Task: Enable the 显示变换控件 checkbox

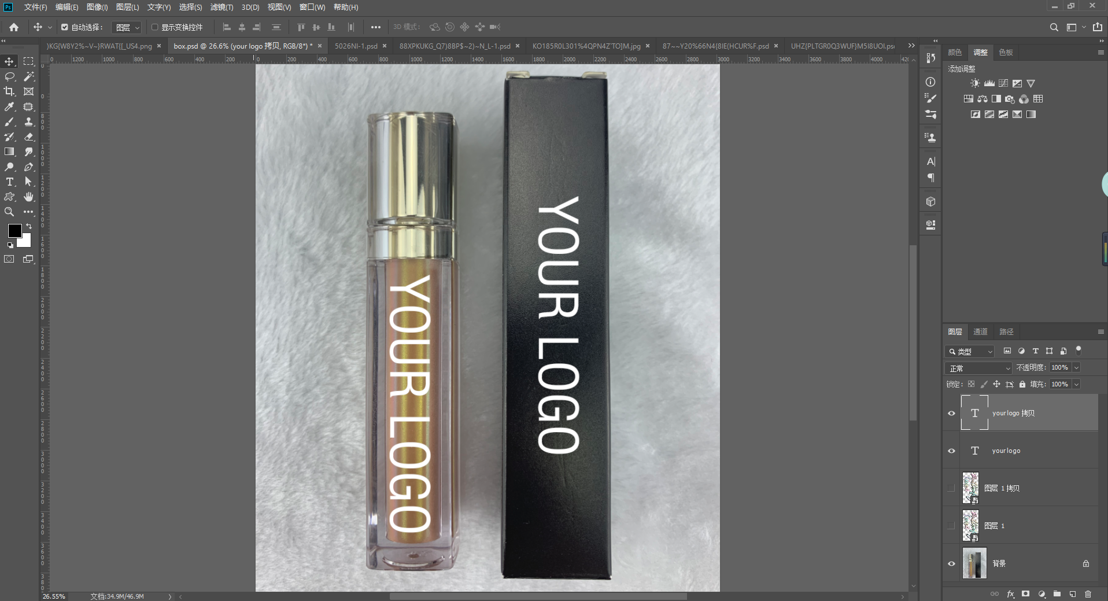Action: click(x=154, y=27)
